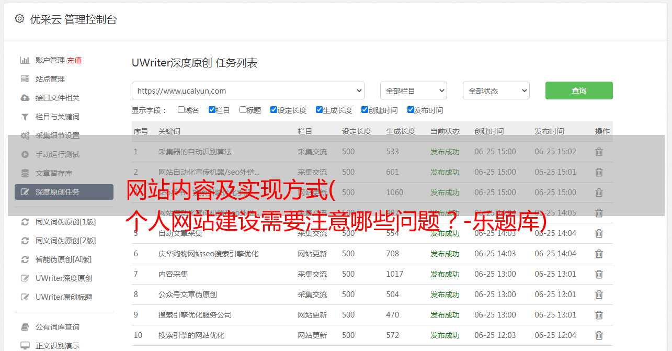Open 正文识别演示 in the sidebar

tap(58, 346)
